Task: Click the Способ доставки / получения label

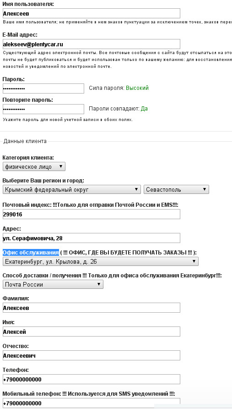Action: coord(42,276)
